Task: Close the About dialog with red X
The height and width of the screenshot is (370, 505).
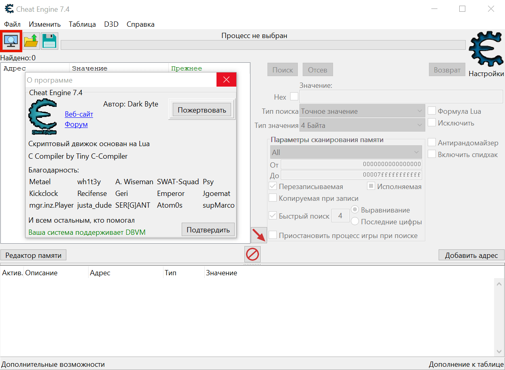Action: pyautogui.click(x=226, y=80)
